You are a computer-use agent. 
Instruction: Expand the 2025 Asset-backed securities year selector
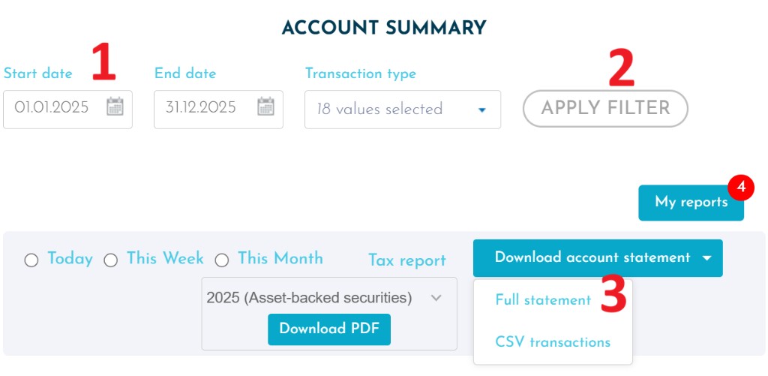[x=436, y=298]
